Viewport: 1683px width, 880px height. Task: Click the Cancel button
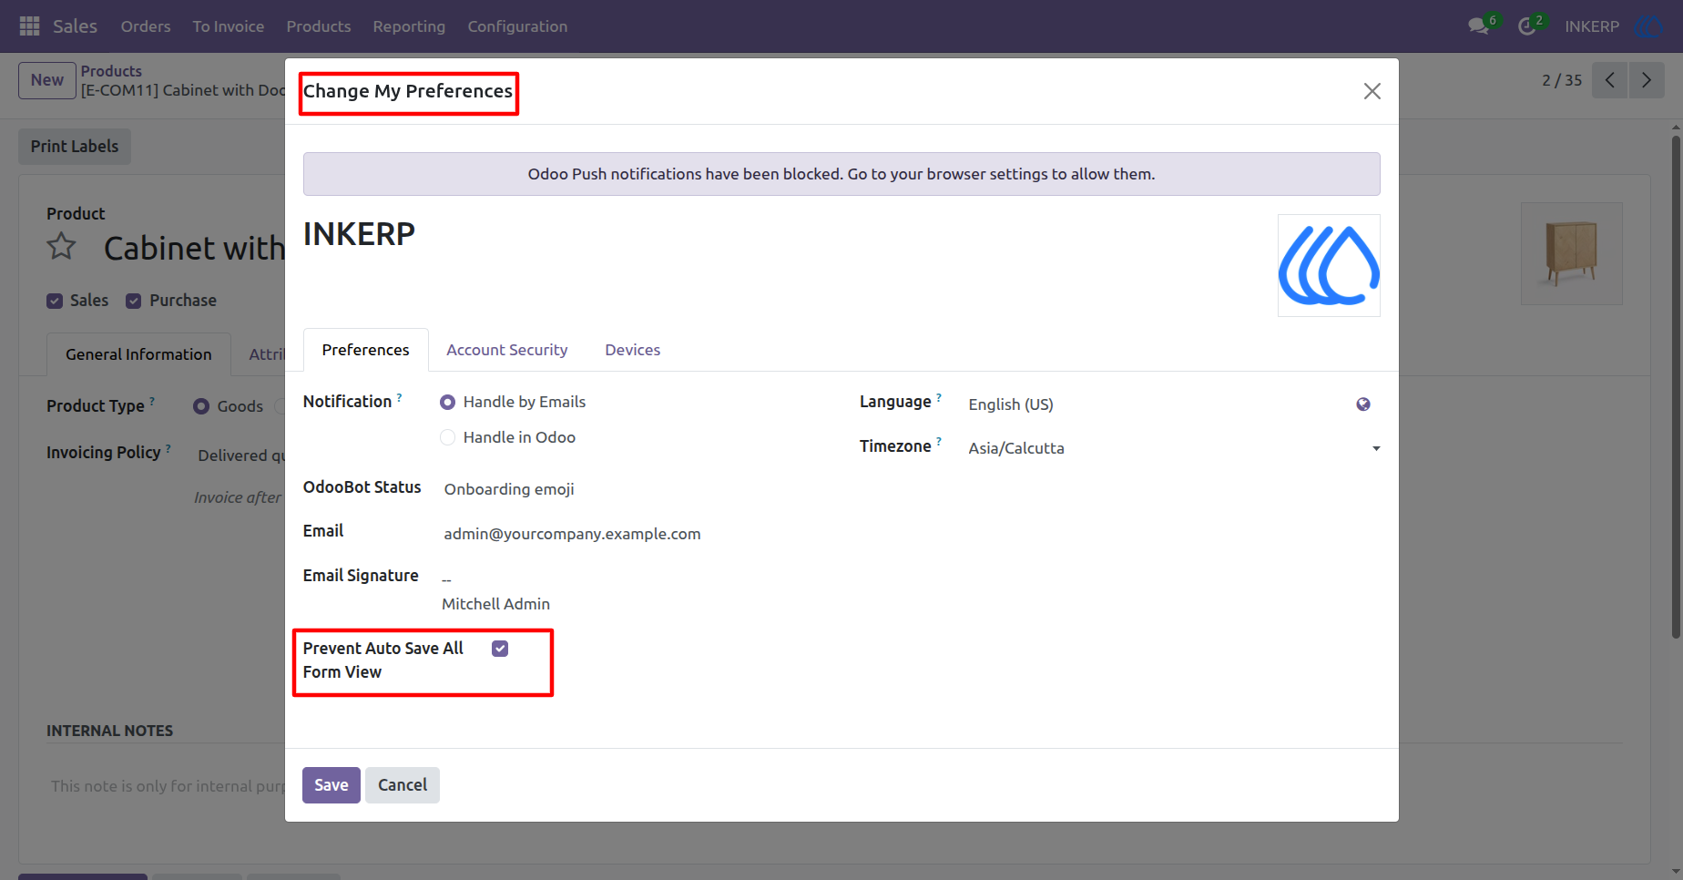403,785
